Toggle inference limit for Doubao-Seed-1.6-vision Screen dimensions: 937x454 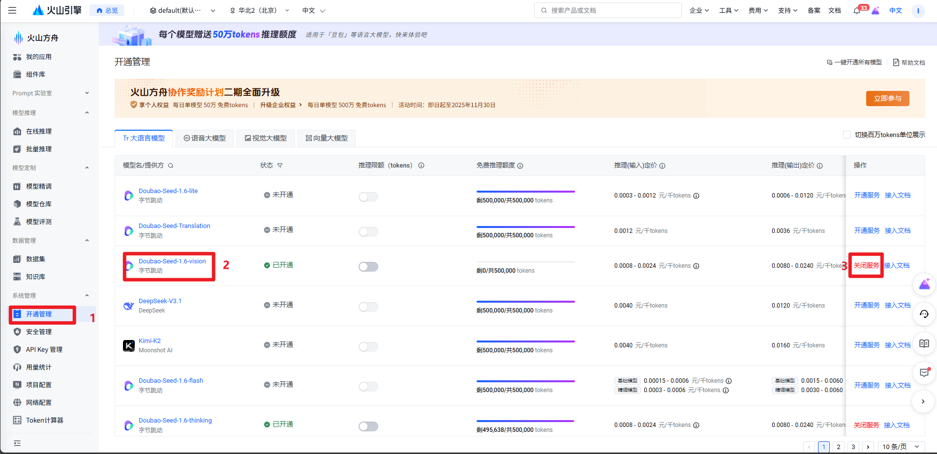(x=368, y=267)
